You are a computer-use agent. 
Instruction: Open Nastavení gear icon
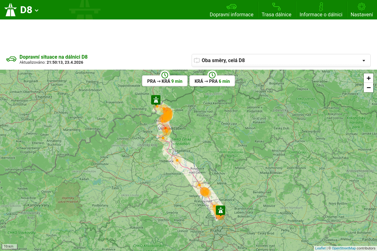pyautogui.click(x=362, y=7)
